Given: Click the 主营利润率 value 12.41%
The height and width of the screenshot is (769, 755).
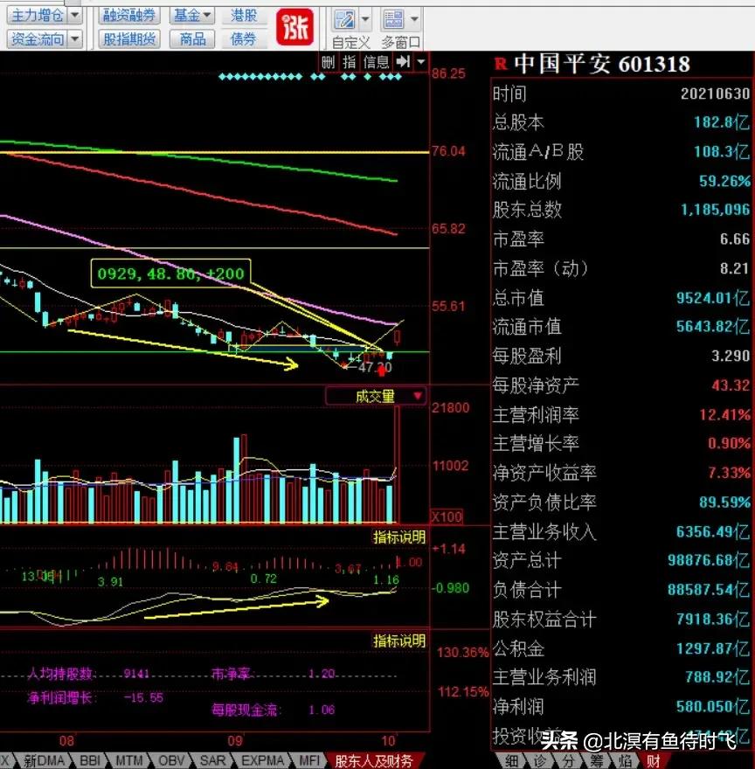Looking at the screenshot, I should point(724,415).
